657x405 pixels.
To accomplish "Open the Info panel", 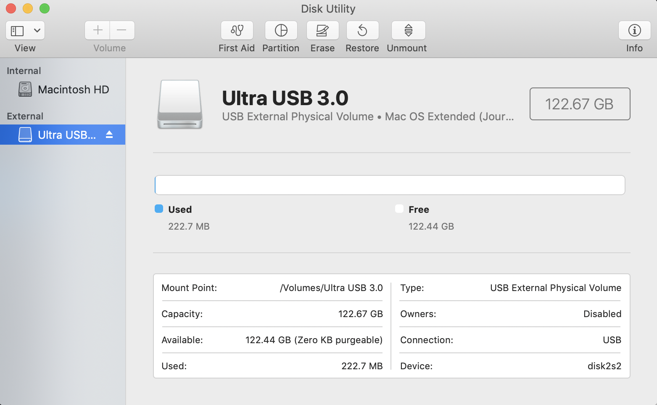I will click(x=634, y=31).
